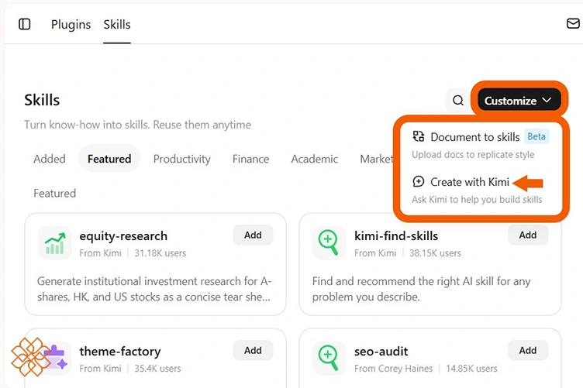Select the Featured category pill
Screen dimensions: 583x388
(109, 159)
